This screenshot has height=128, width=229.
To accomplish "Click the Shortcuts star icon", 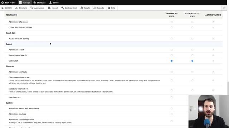I will point(35,2).
